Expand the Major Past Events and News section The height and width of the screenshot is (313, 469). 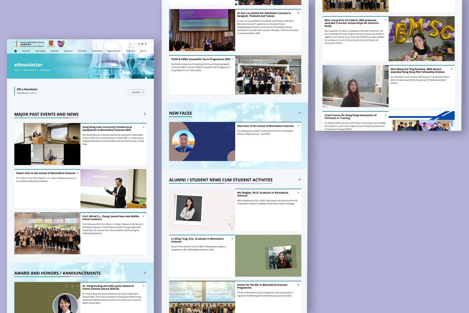[x=145, y=114]
